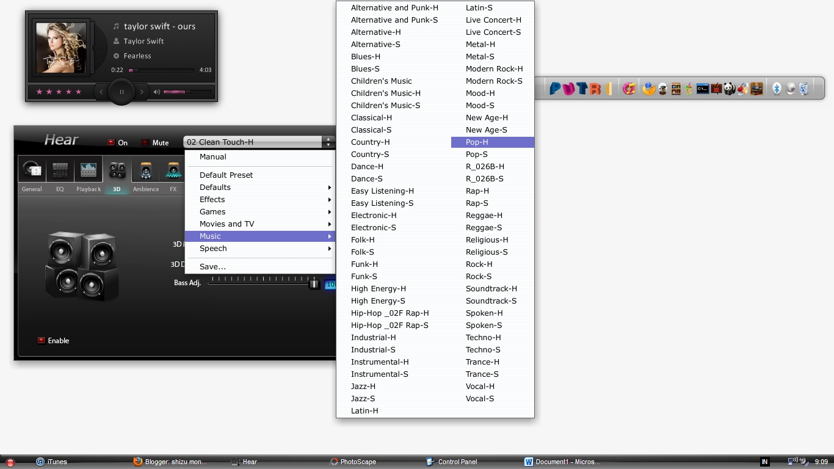Choose Default Preset menu item

[260, 175]
